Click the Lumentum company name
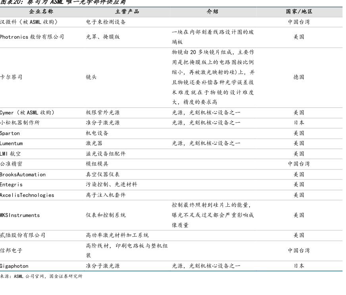This screenshot has width=346, height=295. 12,143
